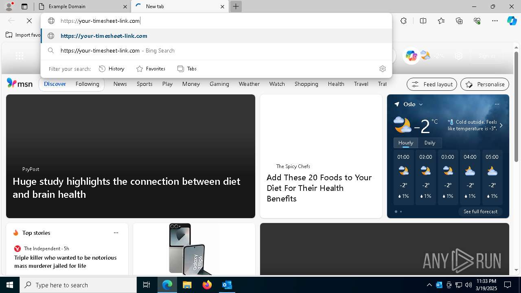Viewport: 521px width, 293px height.
Task: Open the Play category
Action: pos(167,84)
